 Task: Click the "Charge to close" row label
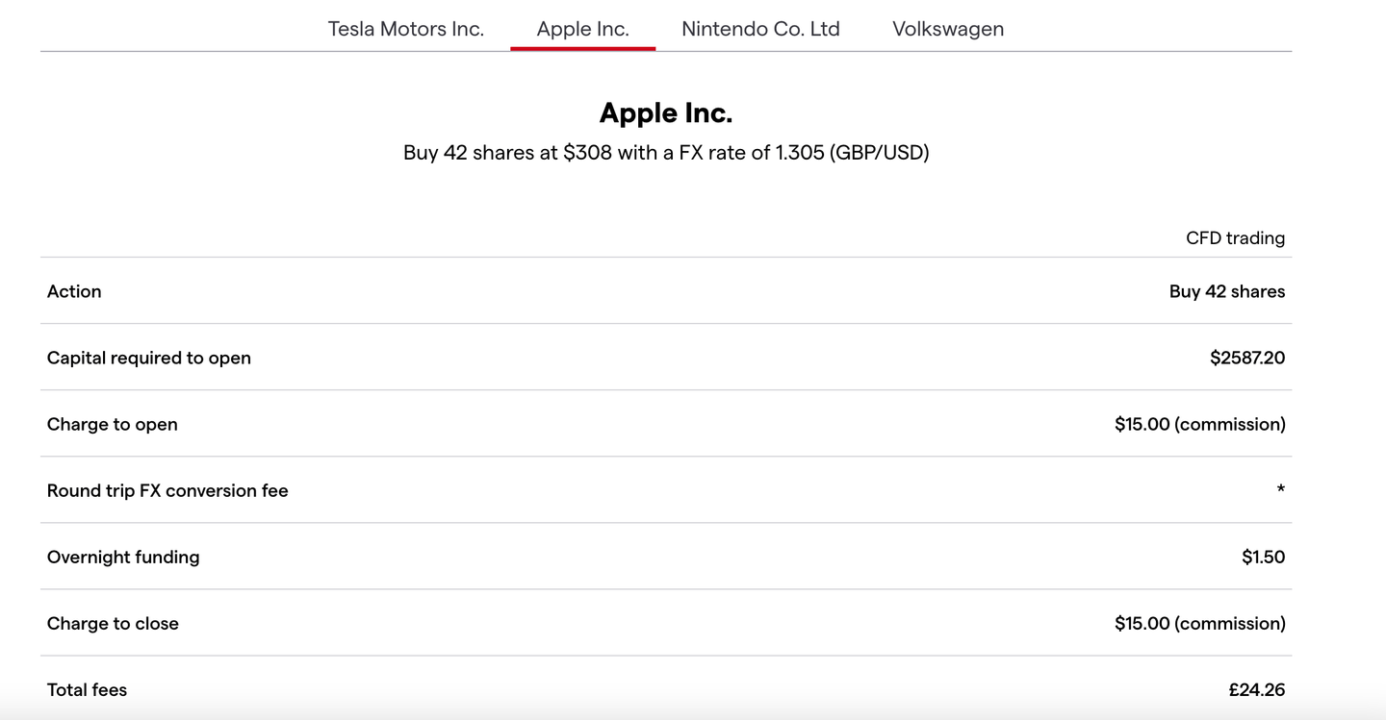coord(113,623)
